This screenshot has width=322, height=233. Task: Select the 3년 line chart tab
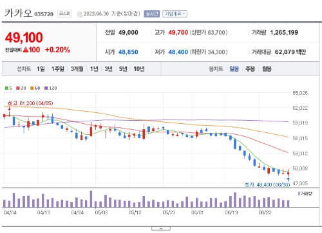(108, 69)
